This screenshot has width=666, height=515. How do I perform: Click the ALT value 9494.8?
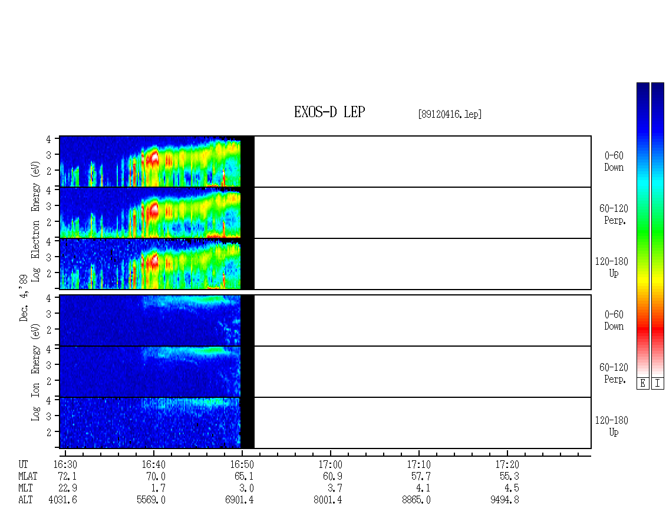click(x=505, y=500)
